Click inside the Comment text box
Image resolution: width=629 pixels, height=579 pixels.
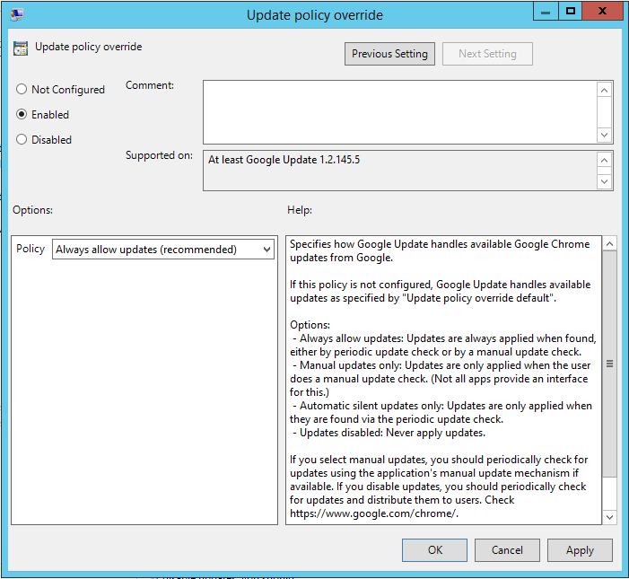(x=399, y=112)
